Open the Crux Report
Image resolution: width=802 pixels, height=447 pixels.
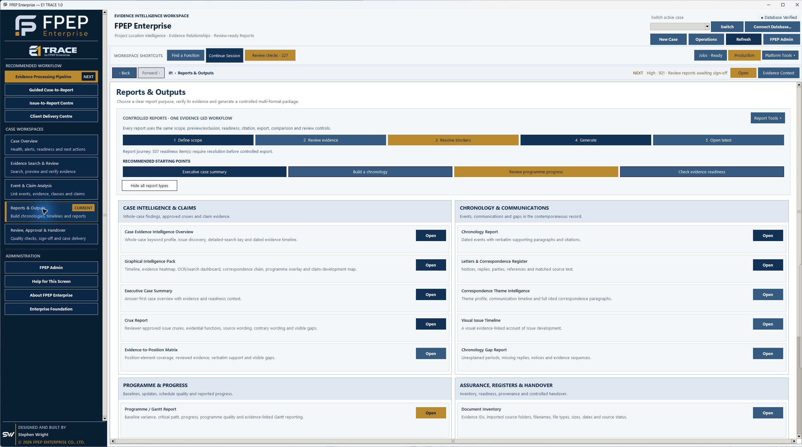click(431, 324)
